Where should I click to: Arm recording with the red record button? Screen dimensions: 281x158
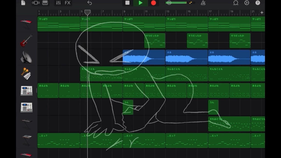coord(153,3)
